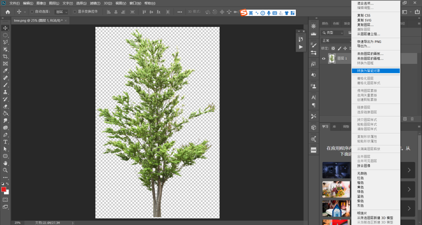422x225 pixels.
Task: Select the Frame tool
Action: pos(5,63)
